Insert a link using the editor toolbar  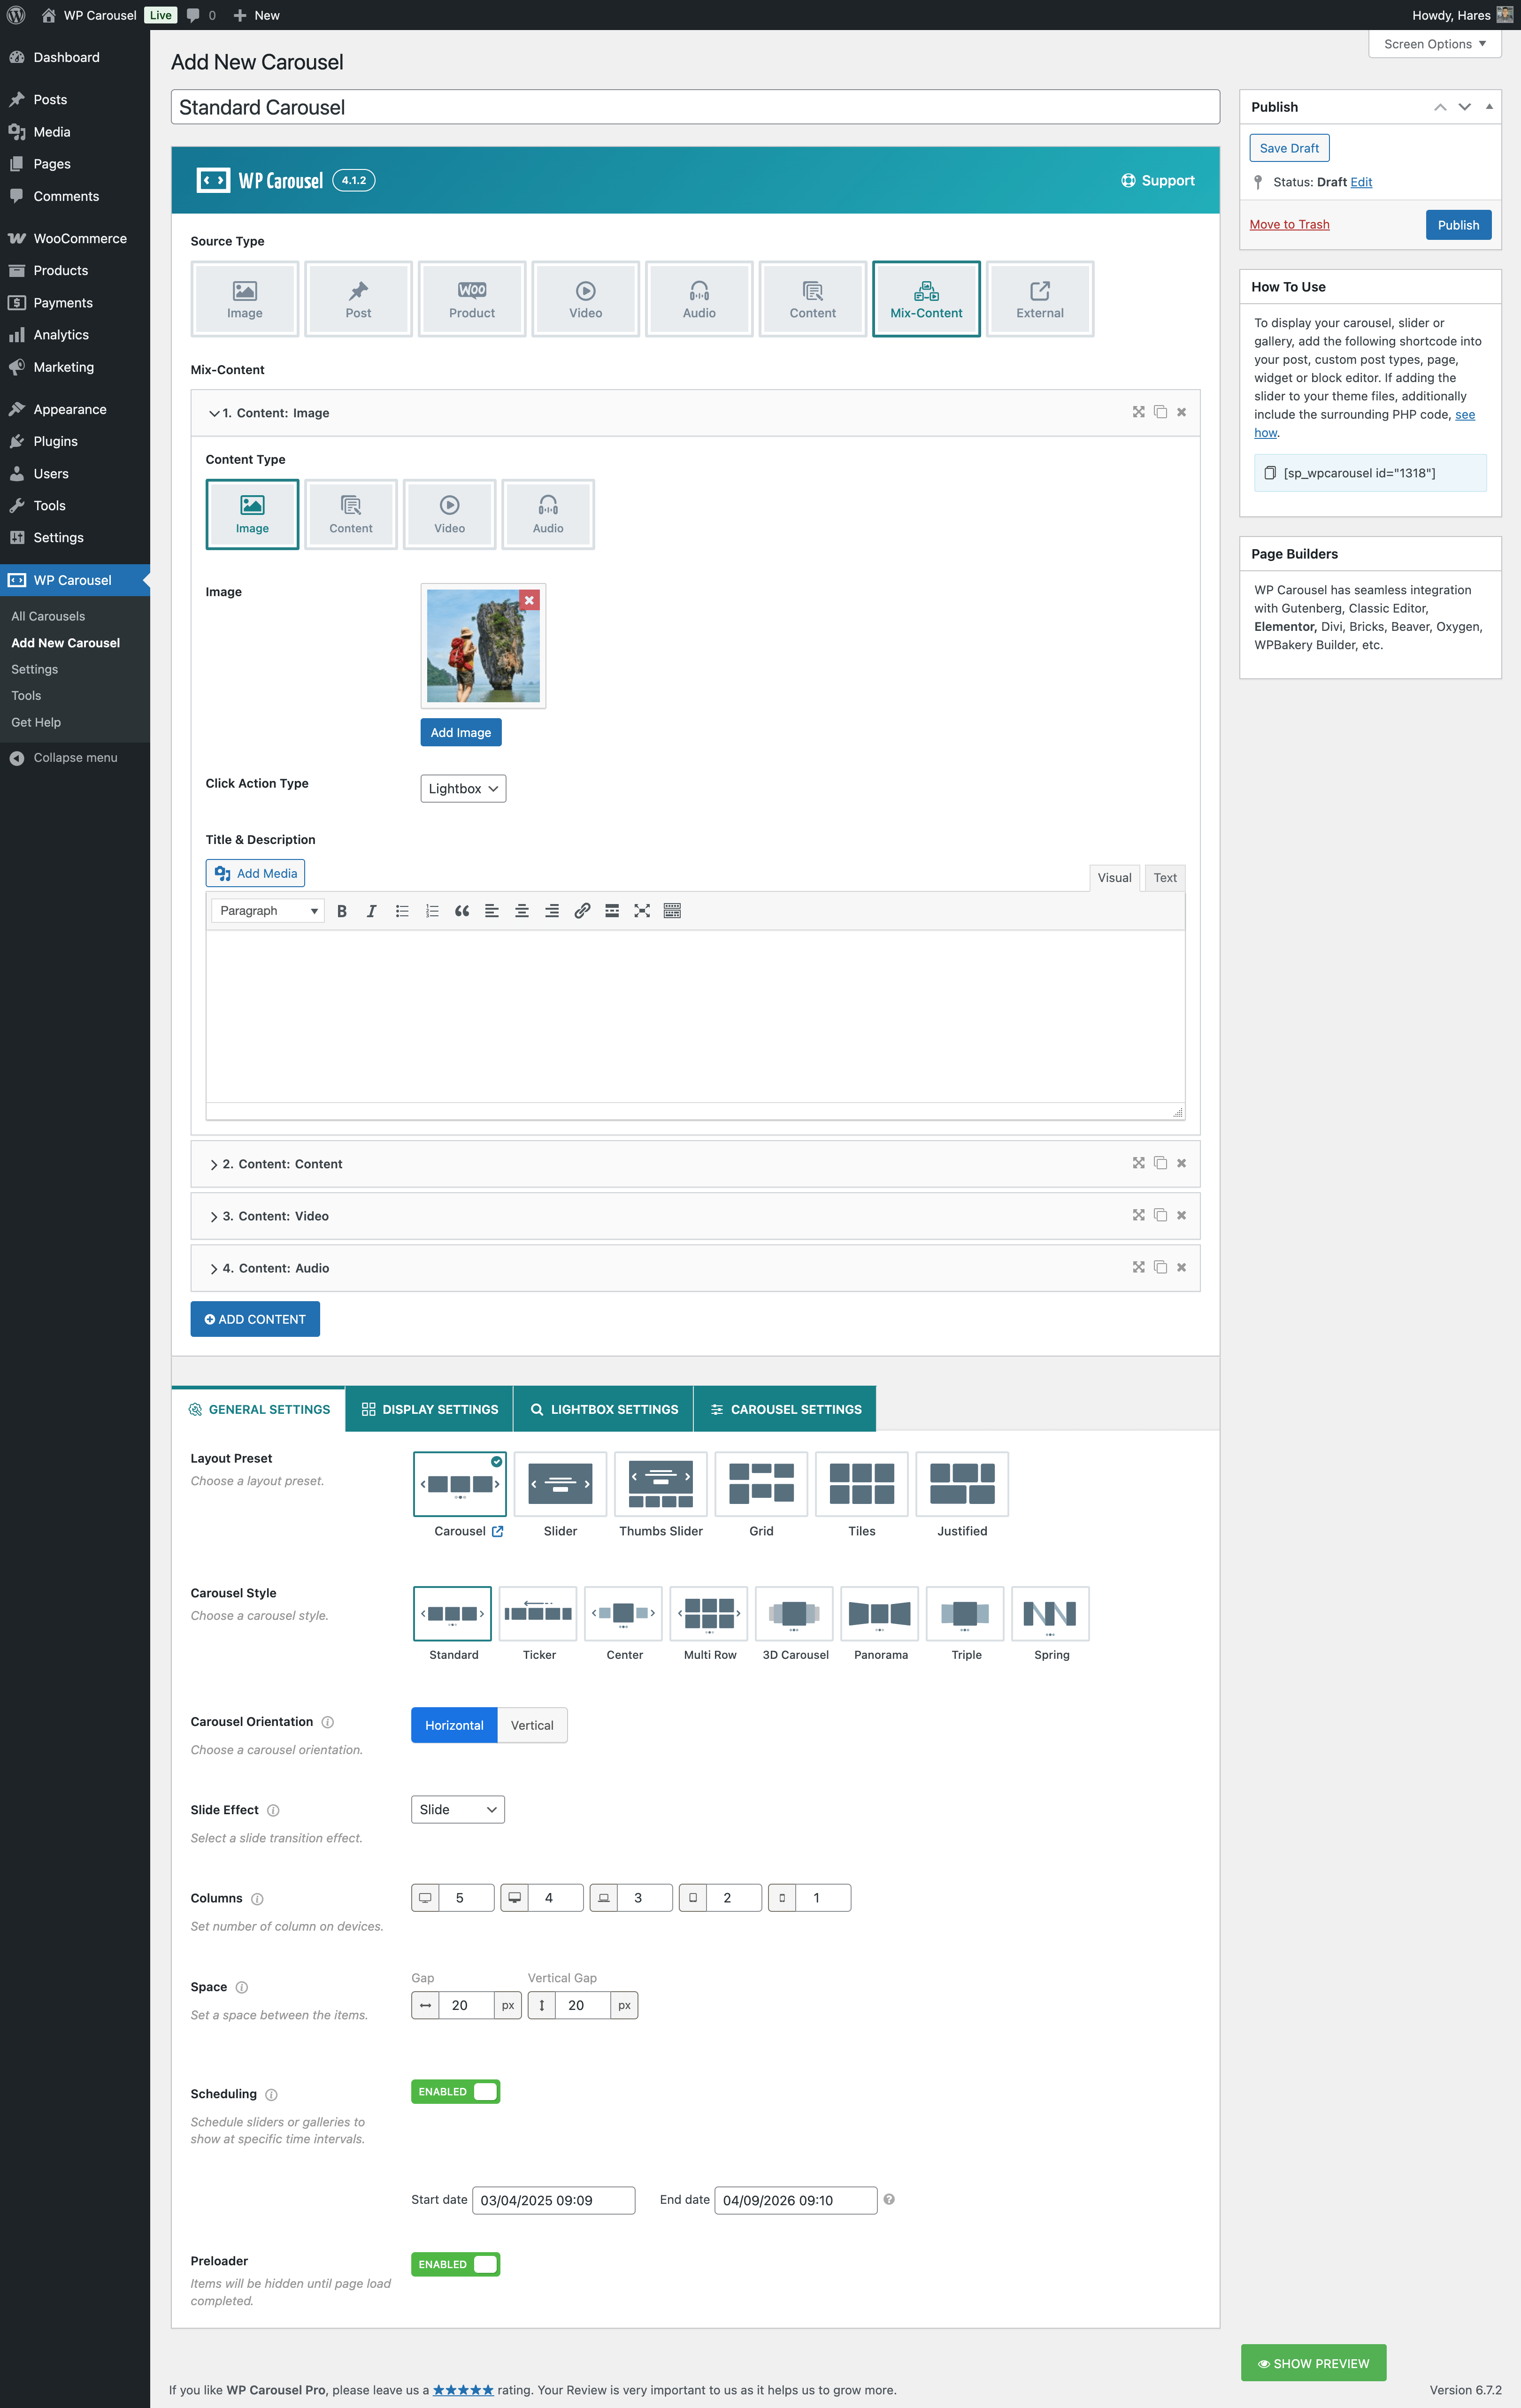pos(582,911)
